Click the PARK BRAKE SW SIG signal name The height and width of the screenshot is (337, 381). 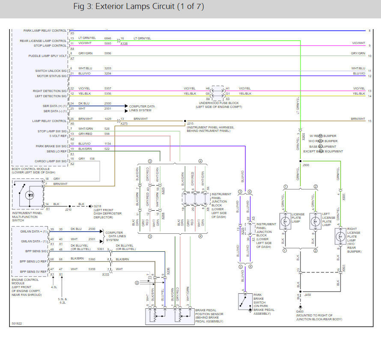click(x=51, y=146)
